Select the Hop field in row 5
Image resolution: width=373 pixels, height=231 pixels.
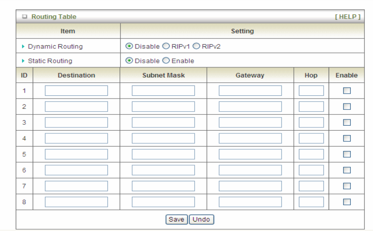(x=311, y=154)
